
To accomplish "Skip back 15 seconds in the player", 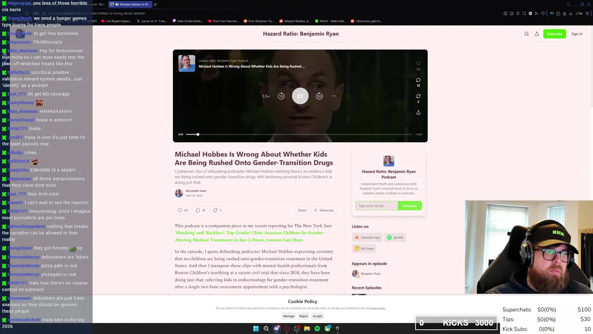I will (x=281, y=96).
